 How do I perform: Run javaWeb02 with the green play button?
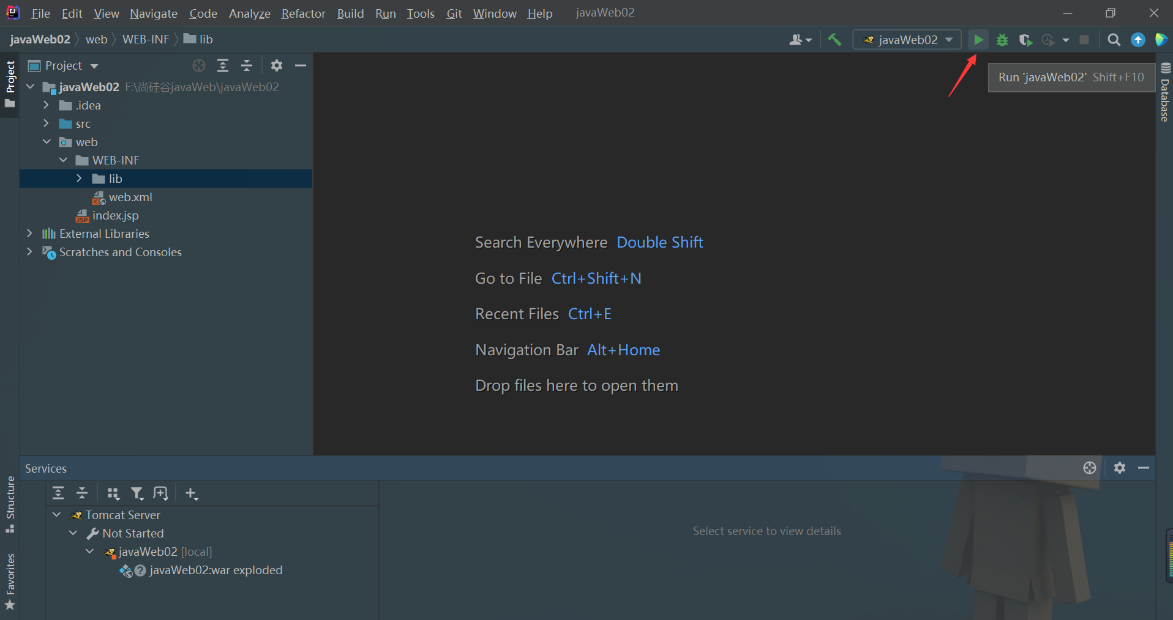tap(978, 40)
